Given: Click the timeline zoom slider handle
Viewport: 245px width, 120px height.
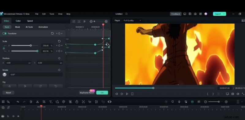Looking at the screenshot, I should (x=219, y=102).
